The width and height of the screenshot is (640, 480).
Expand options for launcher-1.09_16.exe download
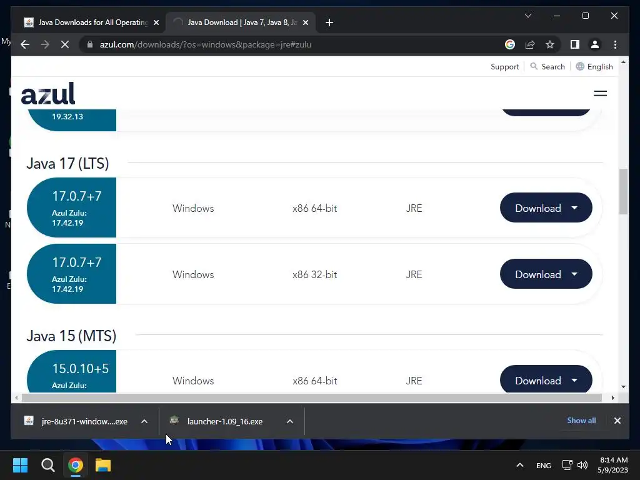[290, 421]
